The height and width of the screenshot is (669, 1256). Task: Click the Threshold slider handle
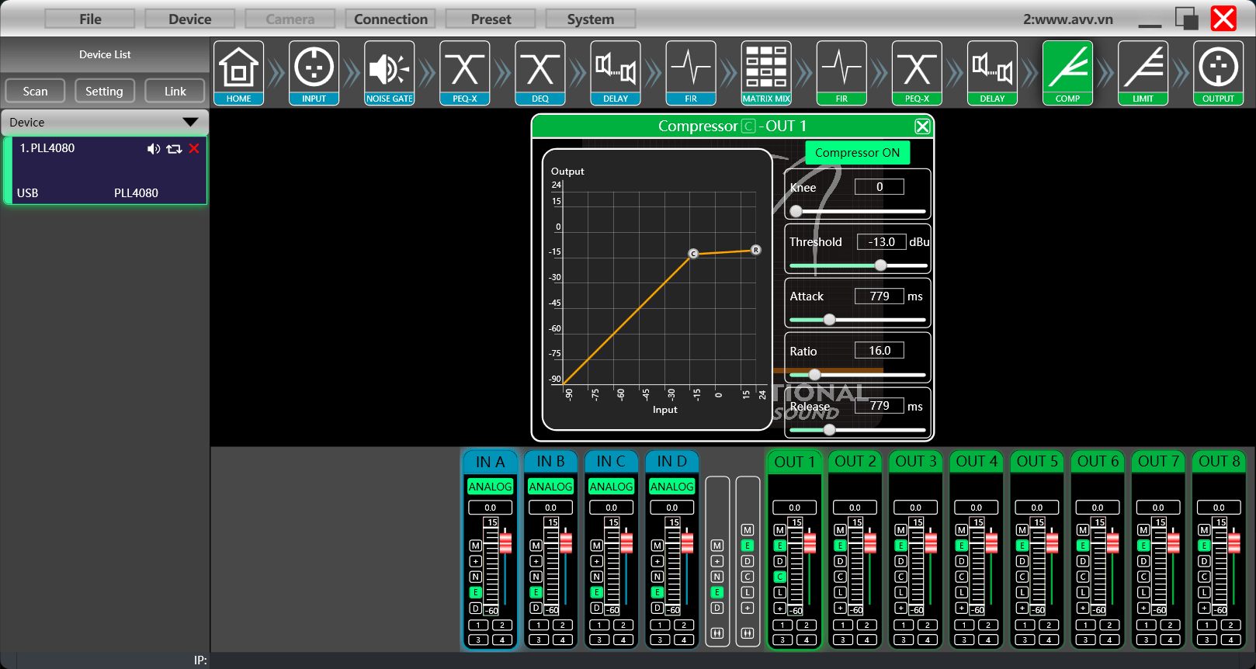(880, 265)
